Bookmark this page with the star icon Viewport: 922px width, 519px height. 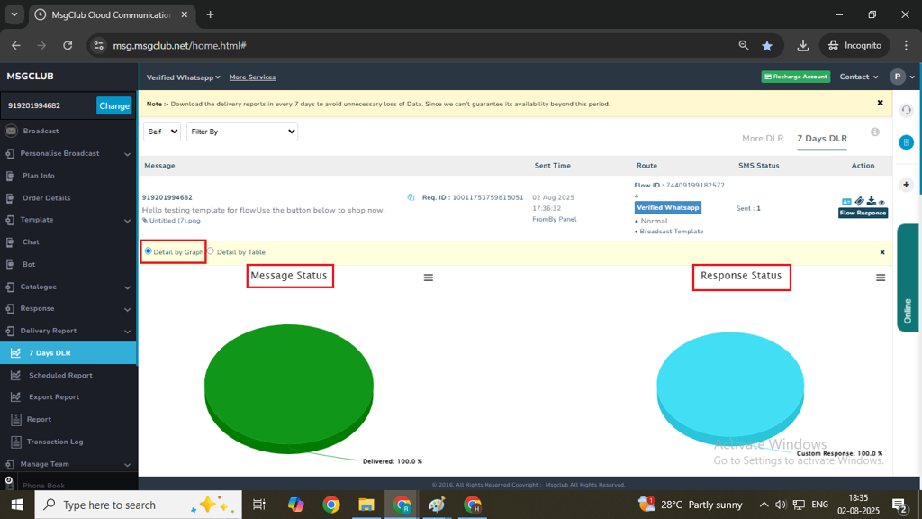pyautogui.click(x=767, y=45)
